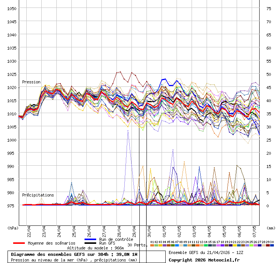Click the Altitude du modele 966m text
The width and height of the screenshot is (278, 263).
[95, 248]
